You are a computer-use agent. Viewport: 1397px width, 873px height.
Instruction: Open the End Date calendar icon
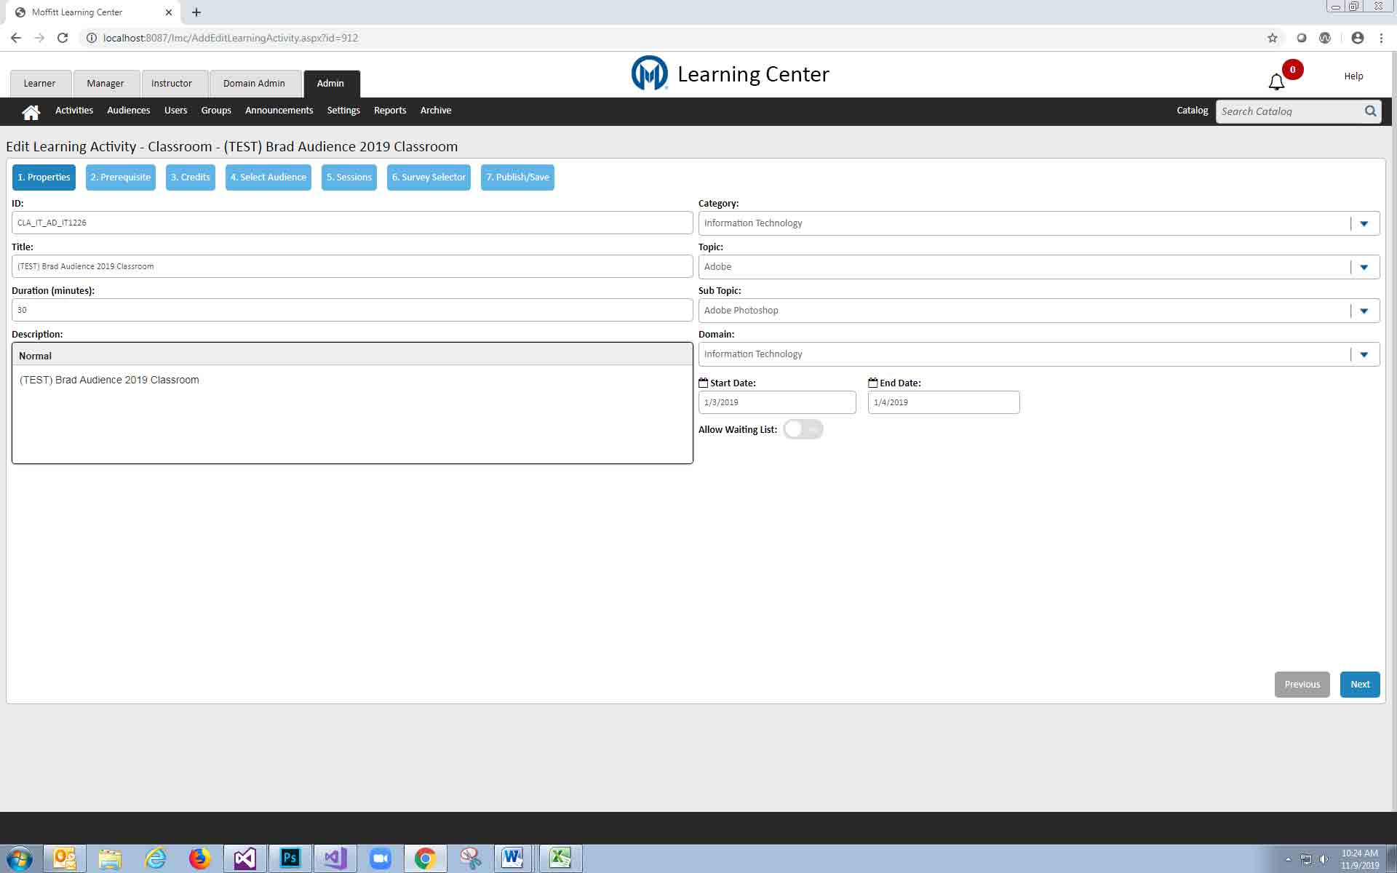click(872, 383)
